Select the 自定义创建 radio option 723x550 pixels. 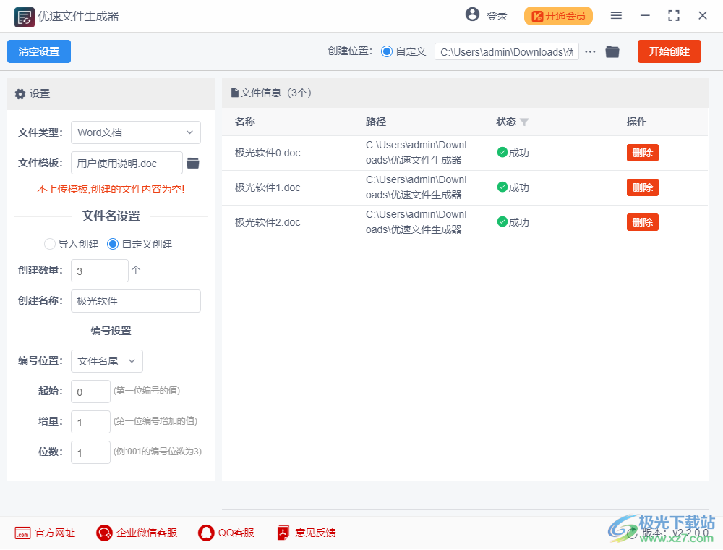(x=112, y=244)
